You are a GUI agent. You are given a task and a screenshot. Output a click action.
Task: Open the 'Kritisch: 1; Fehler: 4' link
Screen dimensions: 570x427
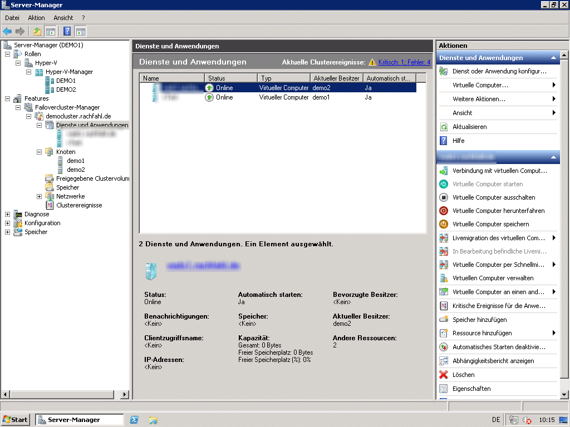pos(404,62)
